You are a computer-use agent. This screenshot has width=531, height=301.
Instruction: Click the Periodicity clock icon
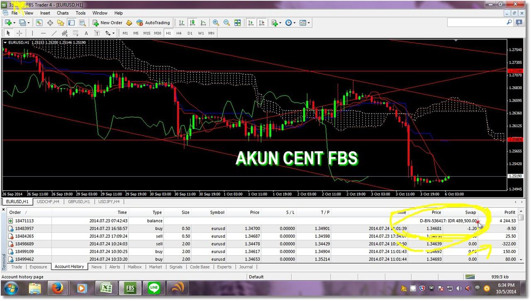(289, 23)
